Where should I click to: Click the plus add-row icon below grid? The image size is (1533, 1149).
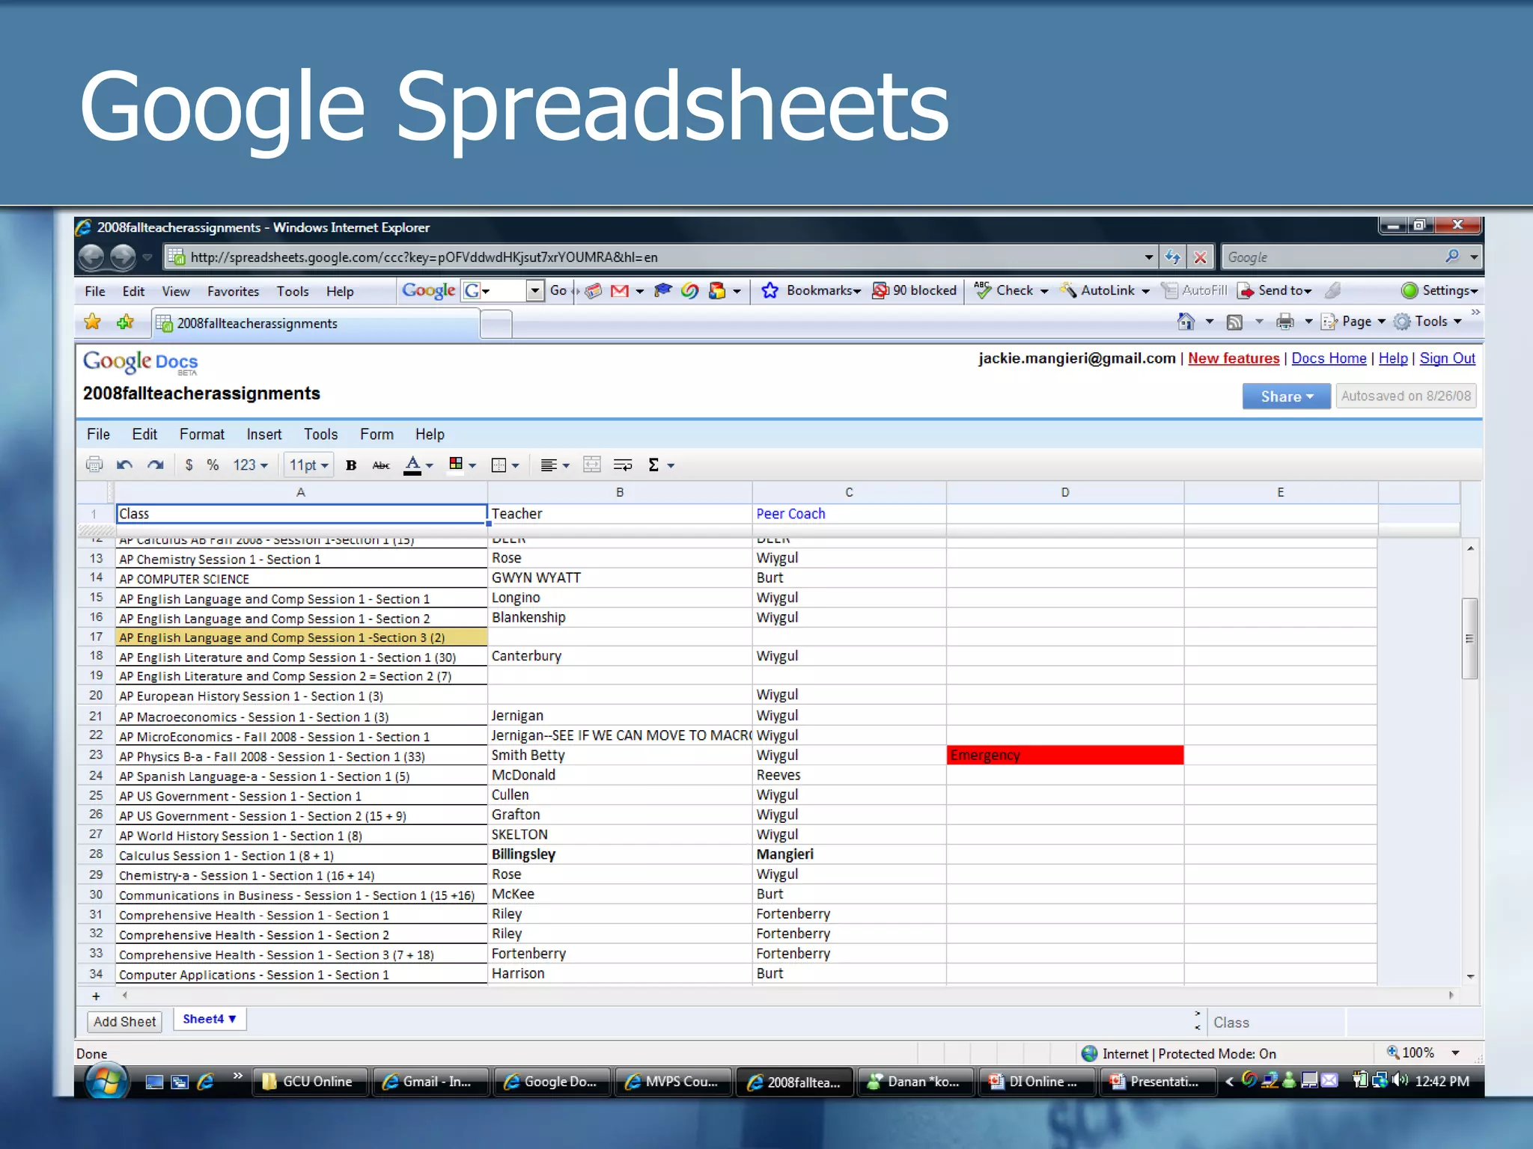(x=96, y=996)
